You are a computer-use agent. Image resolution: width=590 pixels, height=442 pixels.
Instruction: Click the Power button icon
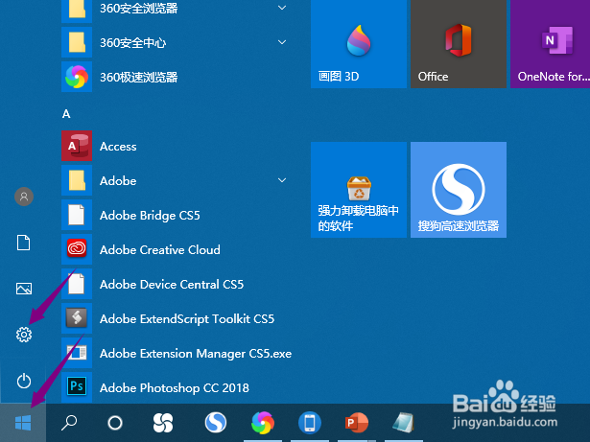pos(24,381)
